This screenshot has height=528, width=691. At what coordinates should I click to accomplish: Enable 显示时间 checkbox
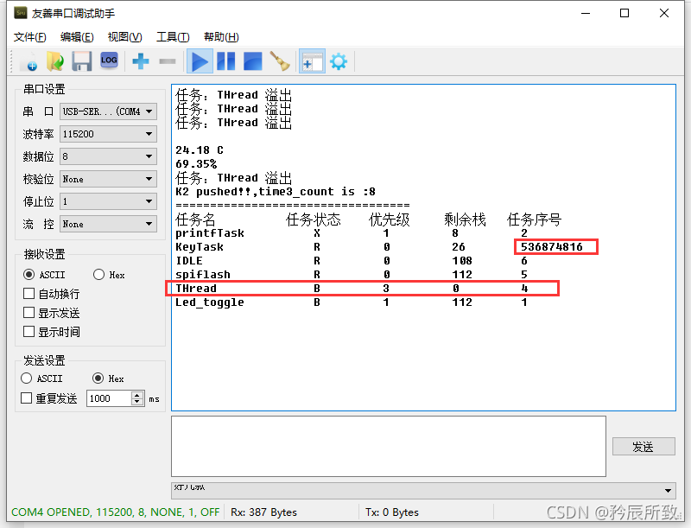coord(29,332)
